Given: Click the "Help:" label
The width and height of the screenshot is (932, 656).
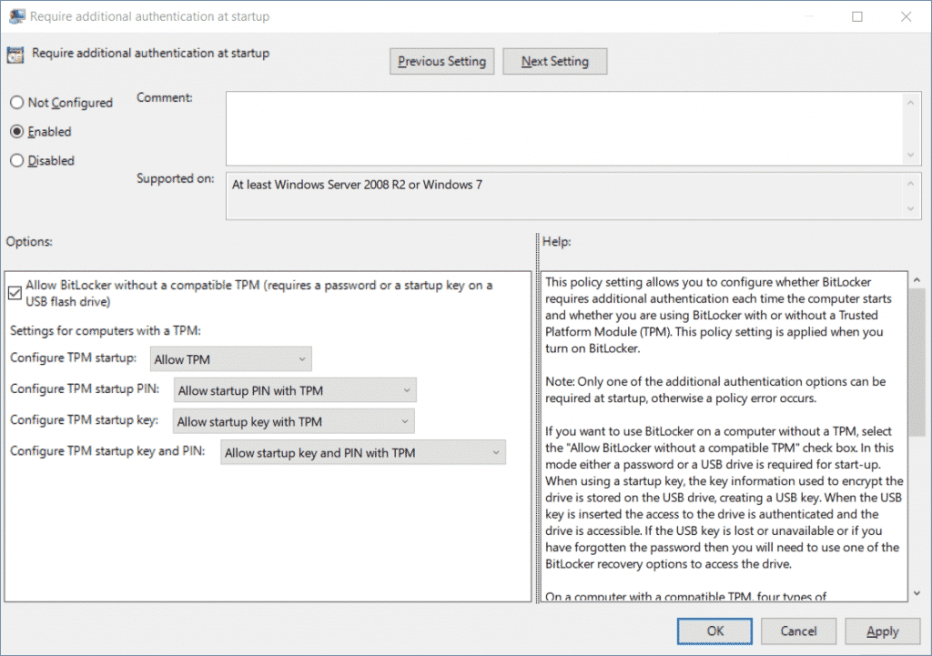Looking at the screenshot, I should [556, 241].
